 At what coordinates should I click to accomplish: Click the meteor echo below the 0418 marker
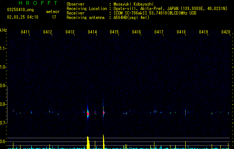[186, 113]
